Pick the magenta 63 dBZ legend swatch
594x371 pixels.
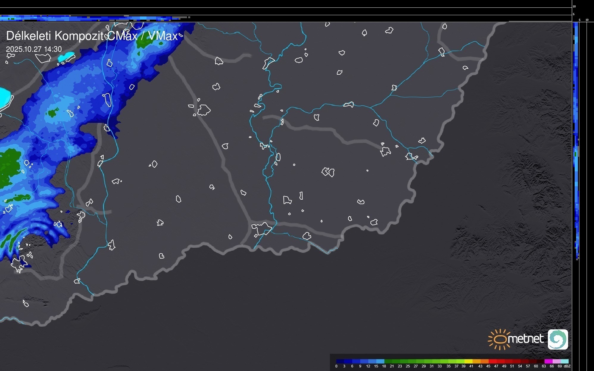tap(548, 361)
